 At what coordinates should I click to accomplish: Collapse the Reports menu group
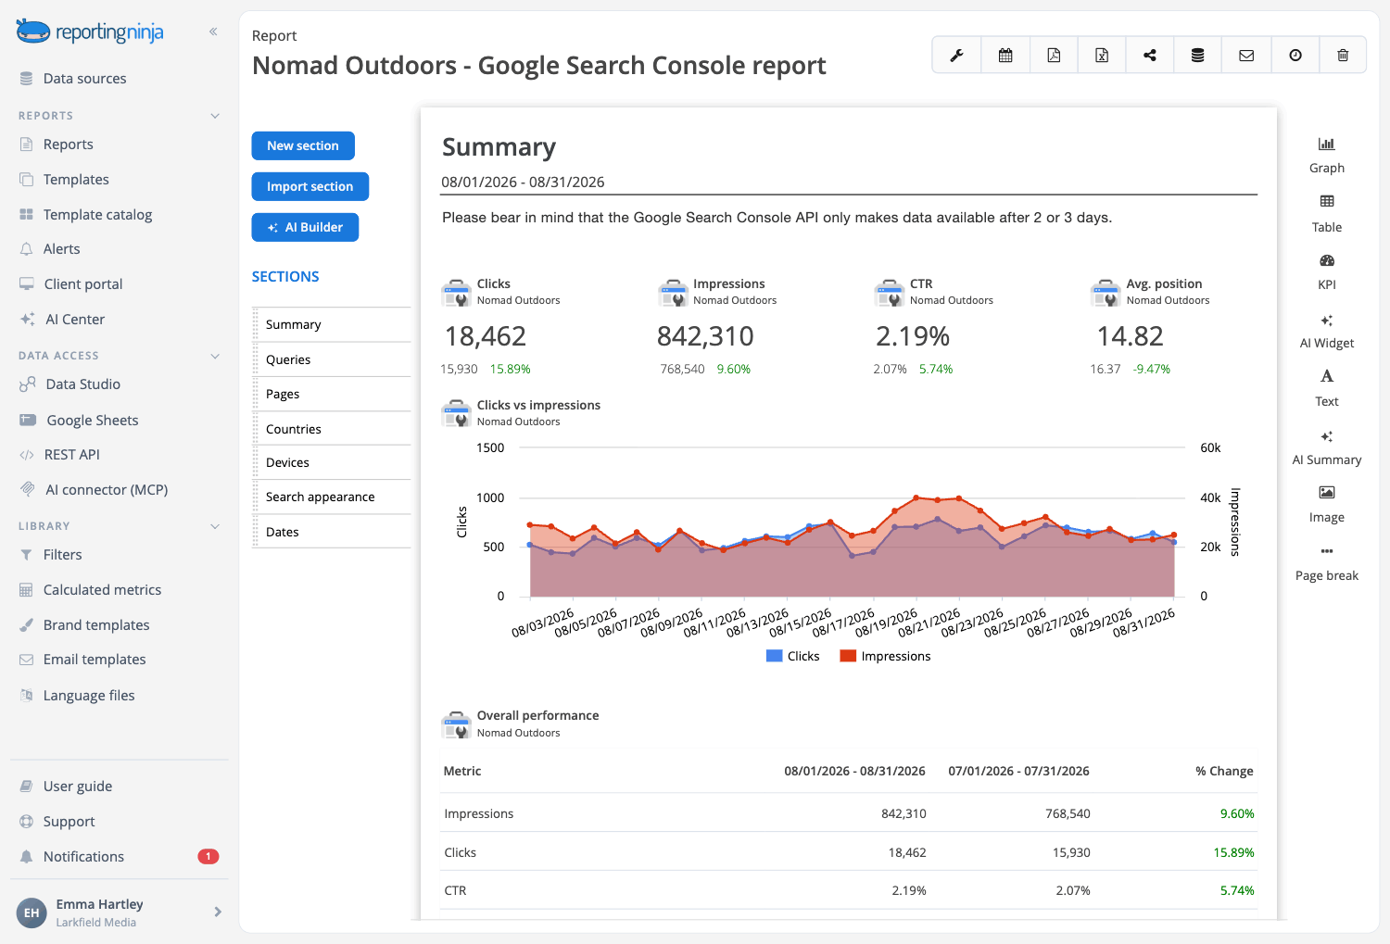point(215,116)
